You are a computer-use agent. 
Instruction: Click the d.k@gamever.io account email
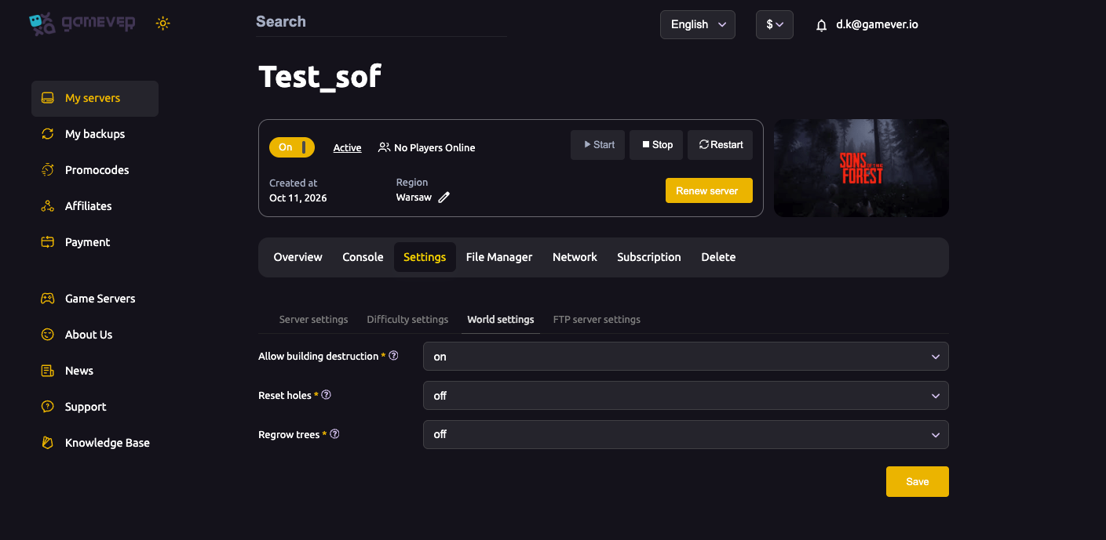pyautogui.click(x=877, y=24)
